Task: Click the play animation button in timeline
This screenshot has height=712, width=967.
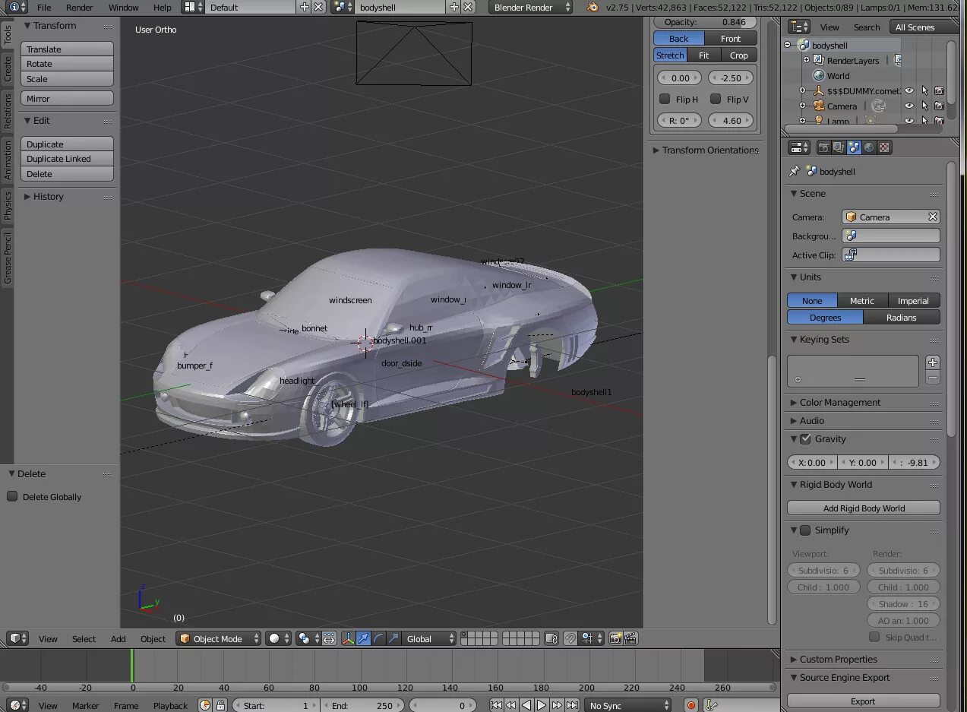Action: click(x=542, y=705)
